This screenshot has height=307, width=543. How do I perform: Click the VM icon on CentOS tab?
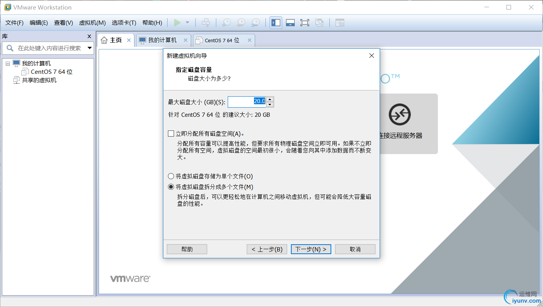[x=199, y=40]
